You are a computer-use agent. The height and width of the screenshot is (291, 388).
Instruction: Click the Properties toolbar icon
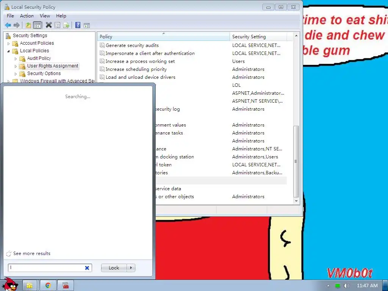pyautogui.click(x=58, y=25)
